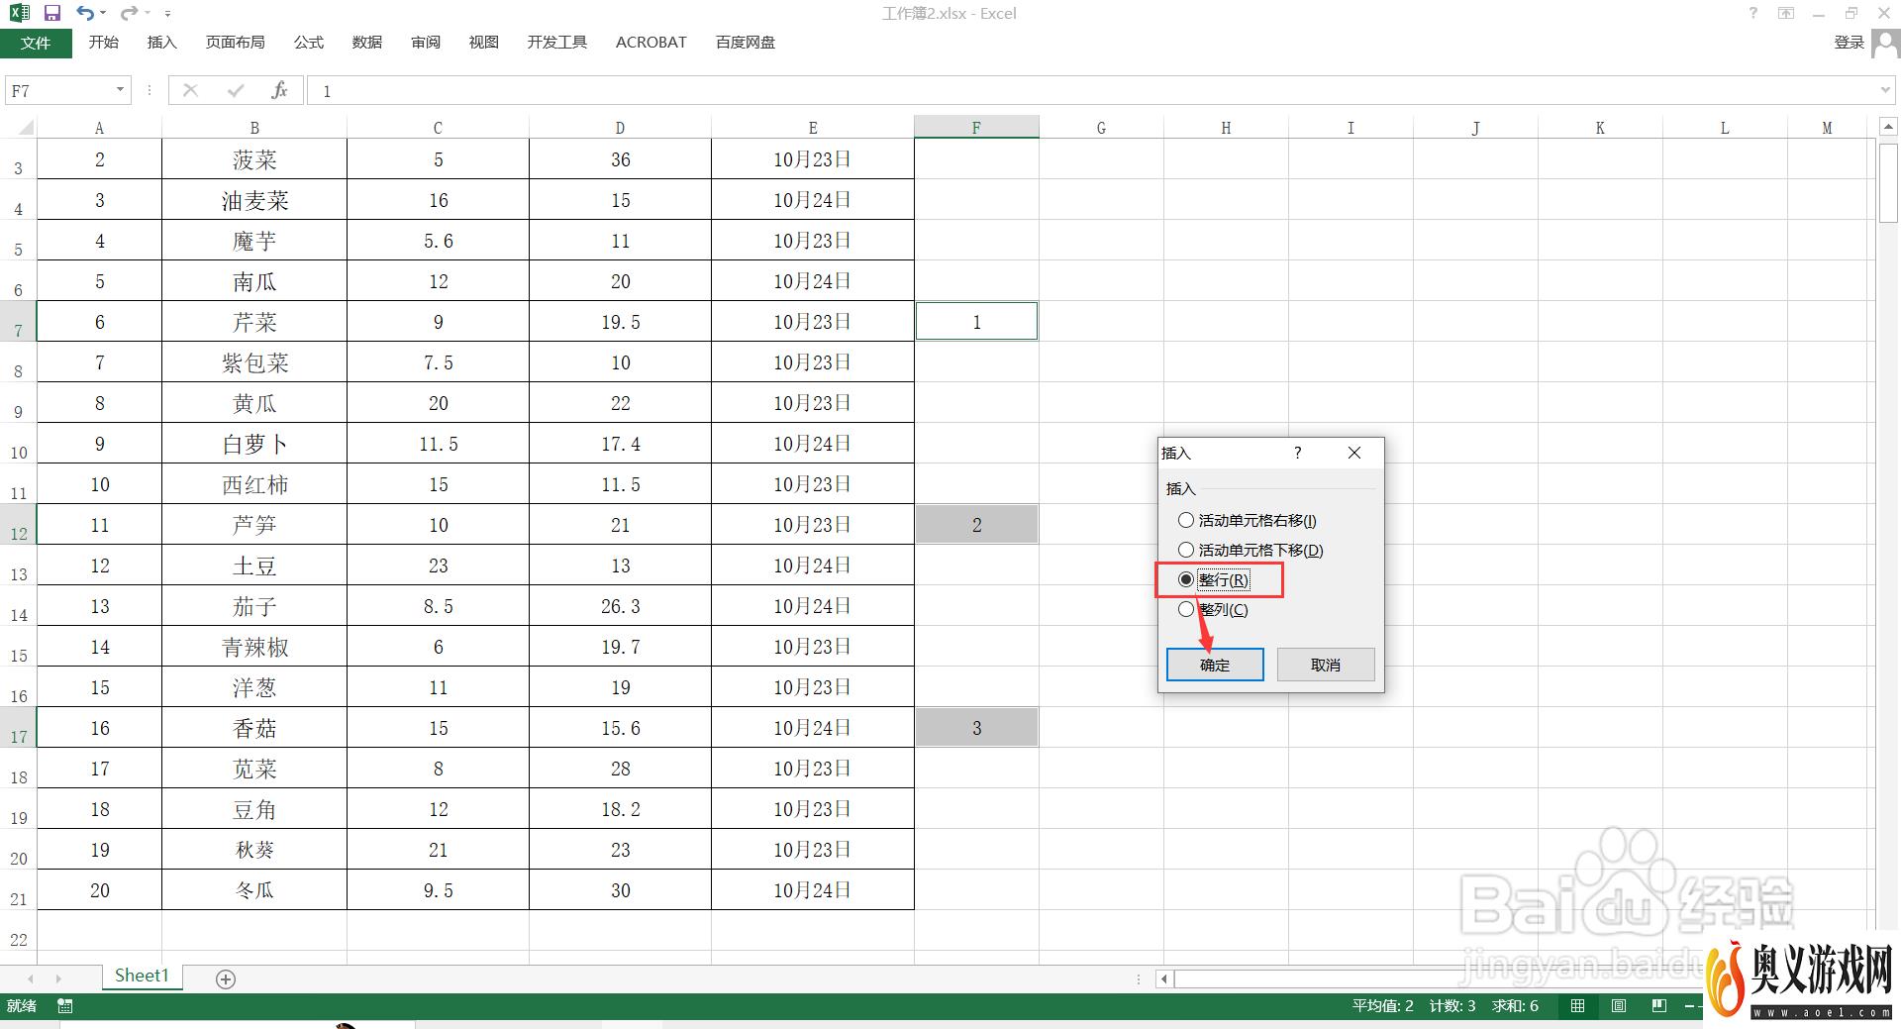
Task: Select cell F12 containing 2
Action: 976,525
